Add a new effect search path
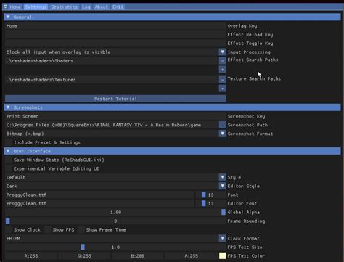 click(x=222, y=70)
